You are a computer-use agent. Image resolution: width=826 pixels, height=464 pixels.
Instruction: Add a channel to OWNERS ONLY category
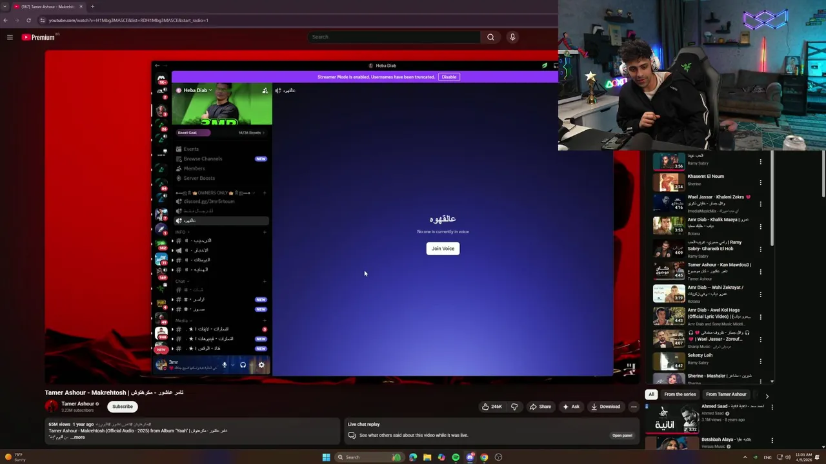click(265, 193)
